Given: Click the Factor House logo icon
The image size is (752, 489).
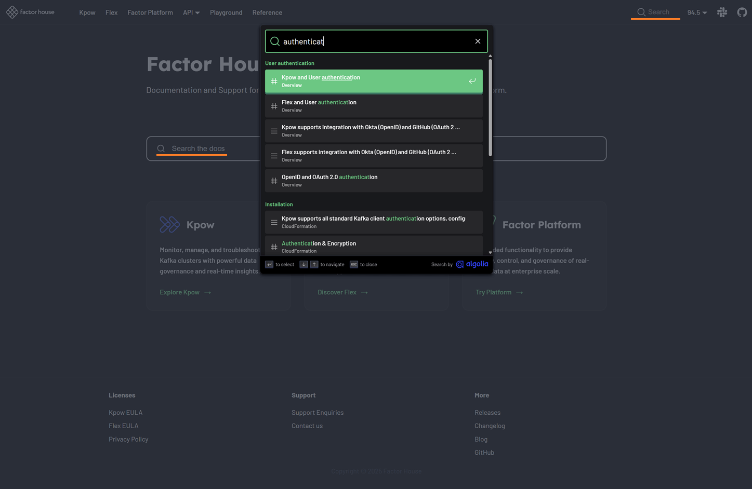Looking at the screenshot, I should 12,12.
